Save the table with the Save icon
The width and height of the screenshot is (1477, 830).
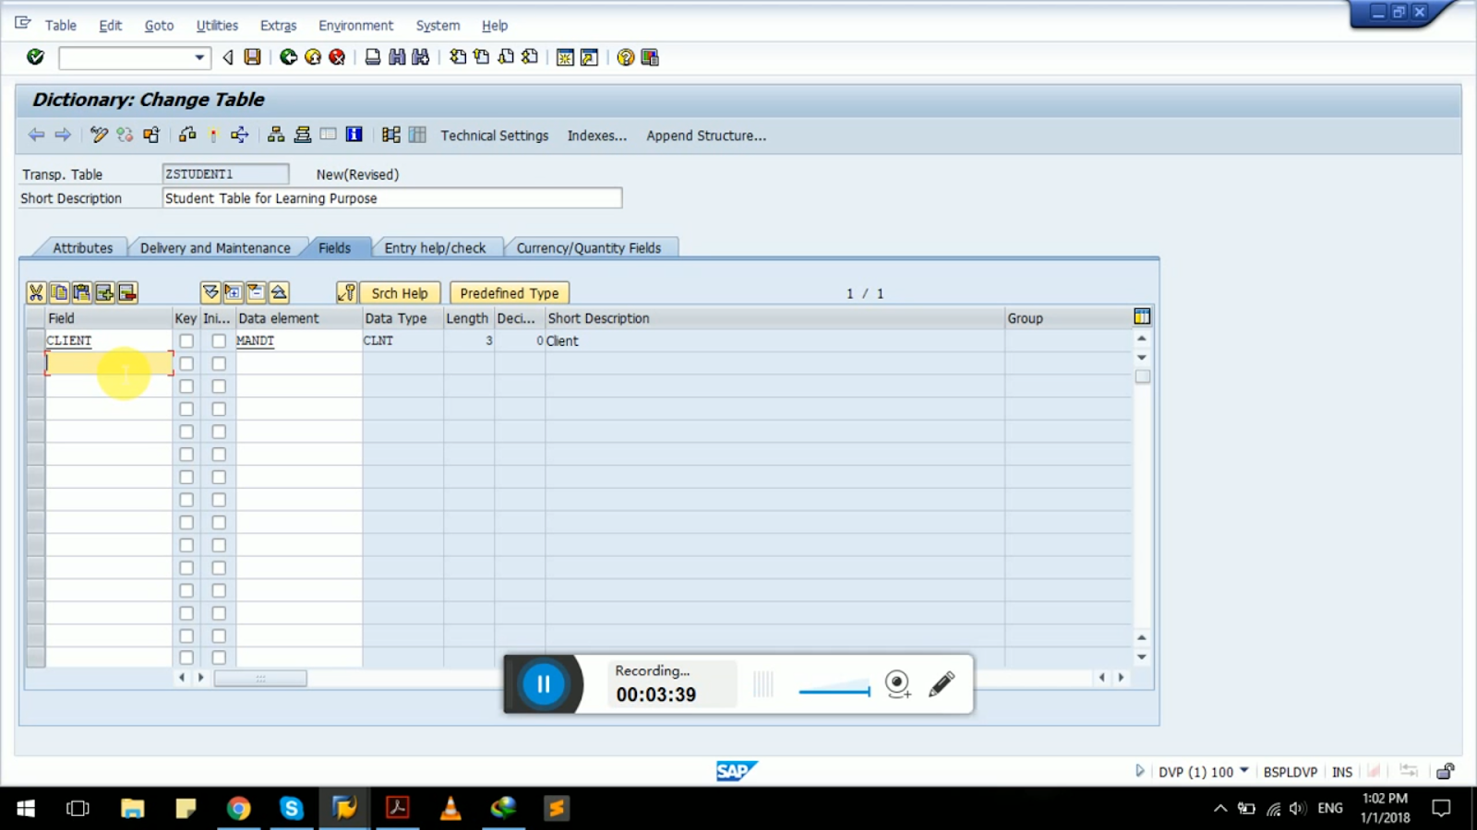pos(251,57)
